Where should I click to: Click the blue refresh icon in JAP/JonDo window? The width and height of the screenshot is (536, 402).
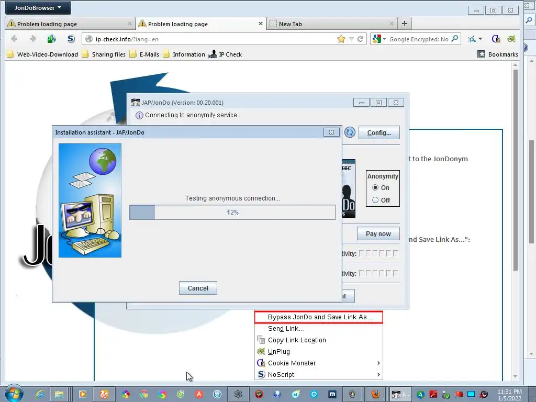pyautogui.click(x=350, y=132)
